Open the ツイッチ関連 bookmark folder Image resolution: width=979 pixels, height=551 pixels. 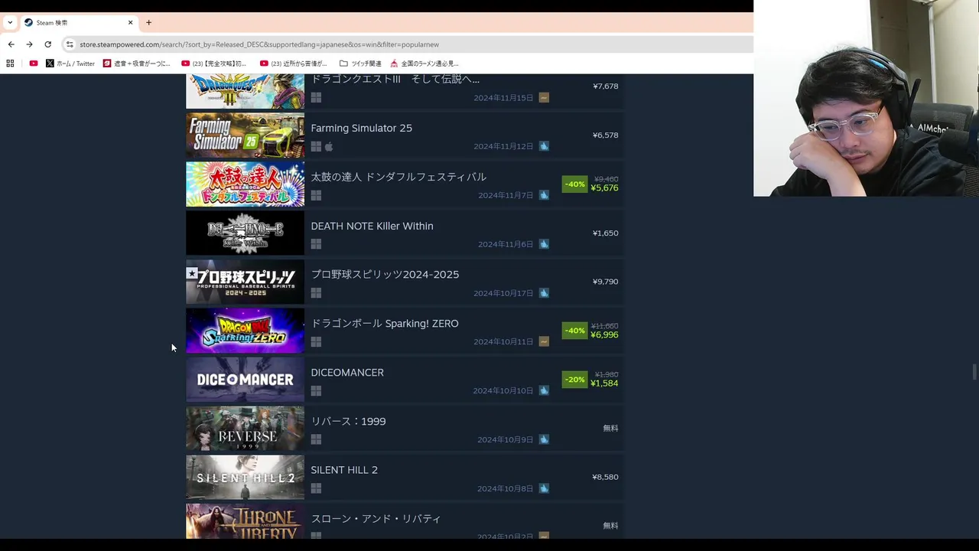coord(360,64)
